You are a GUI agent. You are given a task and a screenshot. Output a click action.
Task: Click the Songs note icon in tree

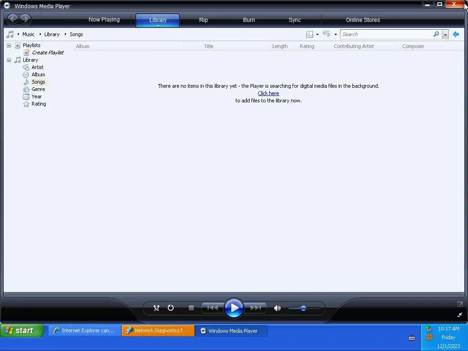click(26, 82)
